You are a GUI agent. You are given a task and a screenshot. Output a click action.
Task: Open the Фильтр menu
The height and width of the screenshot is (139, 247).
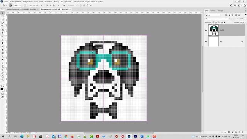point(57,2)
